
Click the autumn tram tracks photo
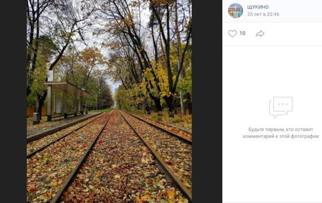point(109,101)
